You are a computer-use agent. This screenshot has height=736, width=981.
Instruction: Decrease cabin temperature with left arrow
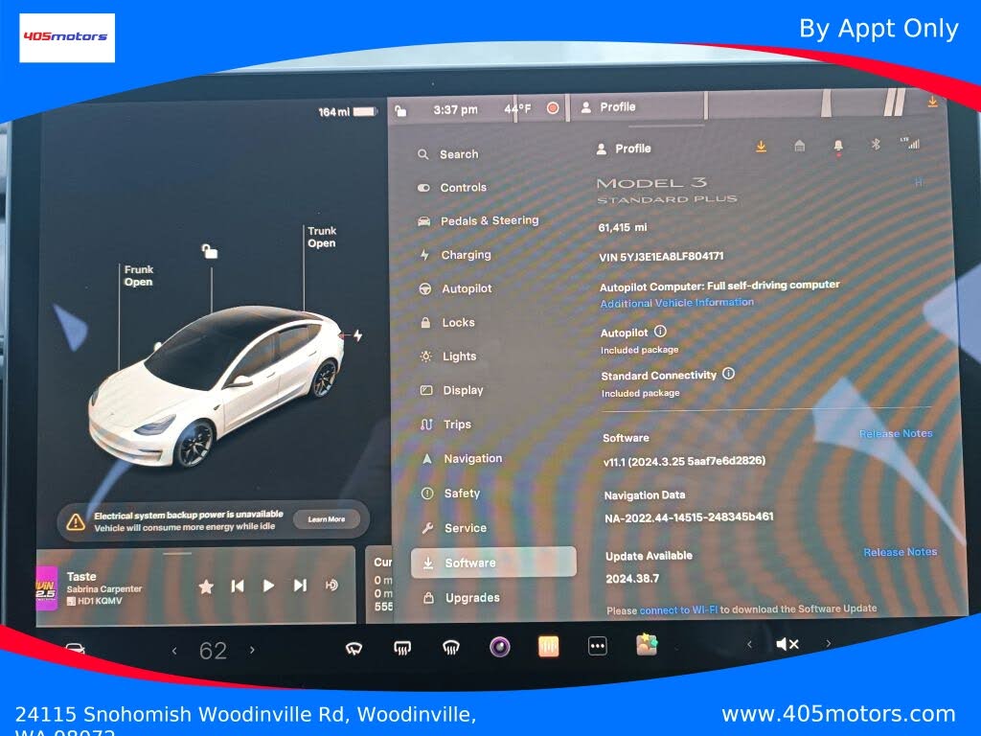click(174, 652)
